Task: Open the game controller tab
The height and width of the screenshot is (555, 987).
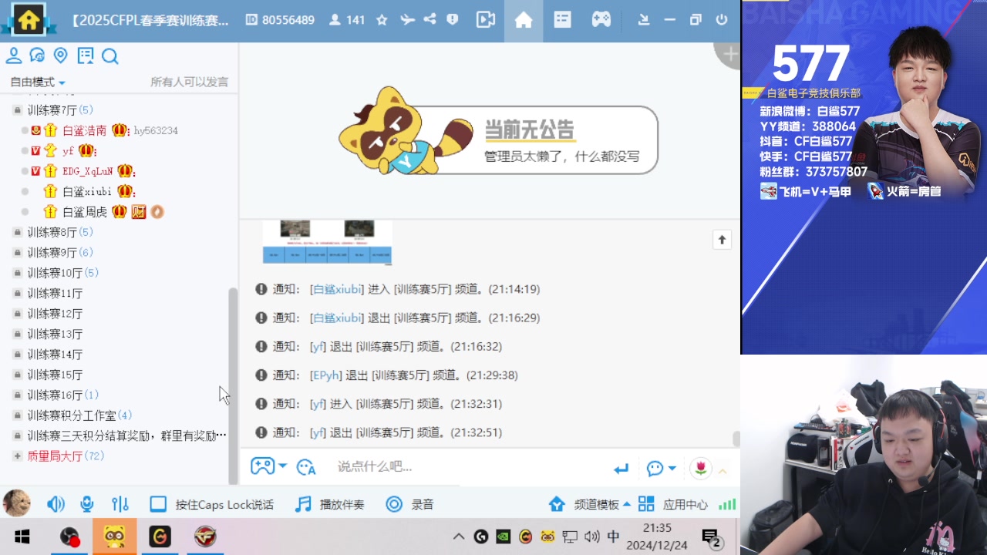Action: pos(601,20)
